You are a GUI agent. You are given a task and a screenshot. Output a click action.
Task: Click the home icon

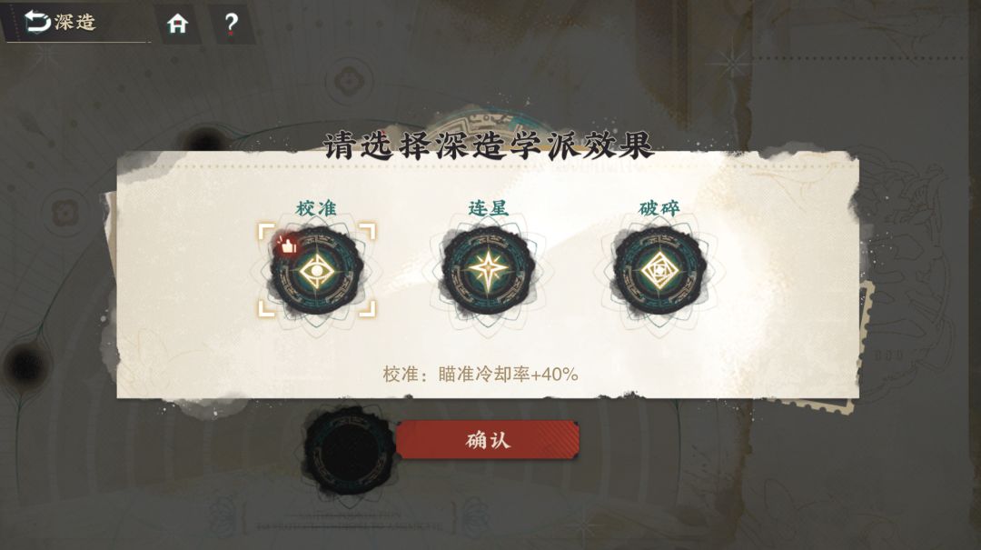pos(178,24)
